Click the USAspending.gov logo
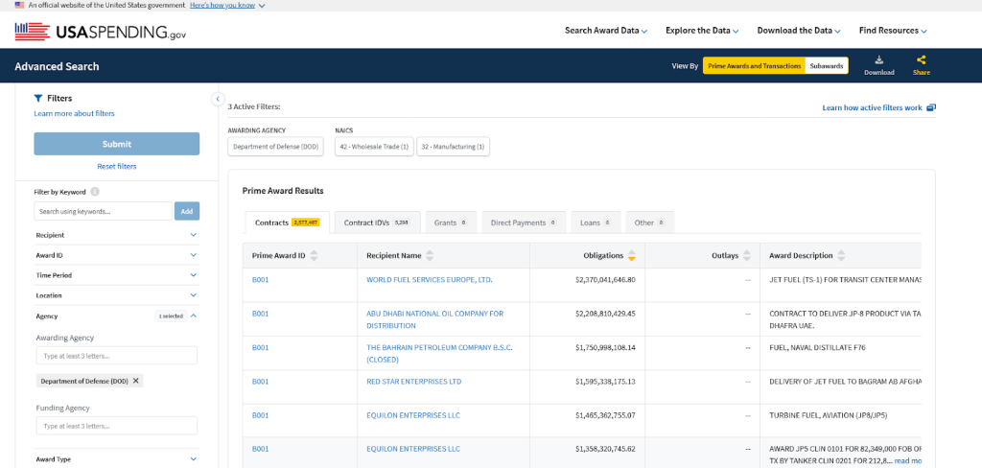 click(x=101, y=31)
